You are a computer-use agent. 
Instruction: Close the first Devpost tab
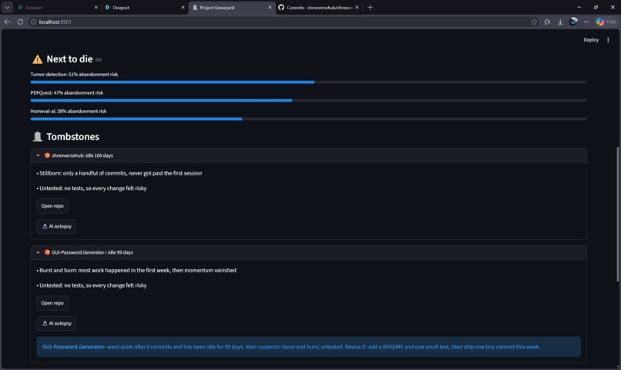click(96, 7)
